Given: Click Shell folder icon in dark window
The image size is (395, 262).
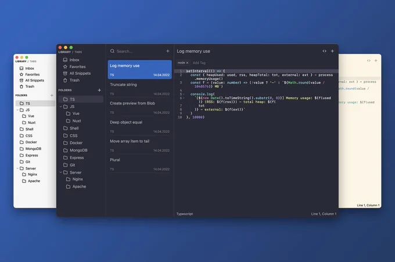Looking at the screenshot, I should 65,128.
